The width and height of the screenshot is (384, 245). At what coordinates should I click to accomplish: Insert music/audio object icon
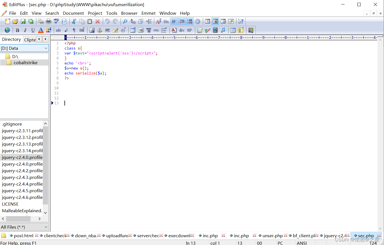click(x=223, y=30)
